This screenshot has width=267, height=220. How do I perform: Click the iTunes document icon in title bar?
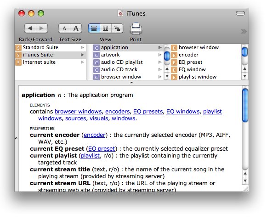pos(120,13)
